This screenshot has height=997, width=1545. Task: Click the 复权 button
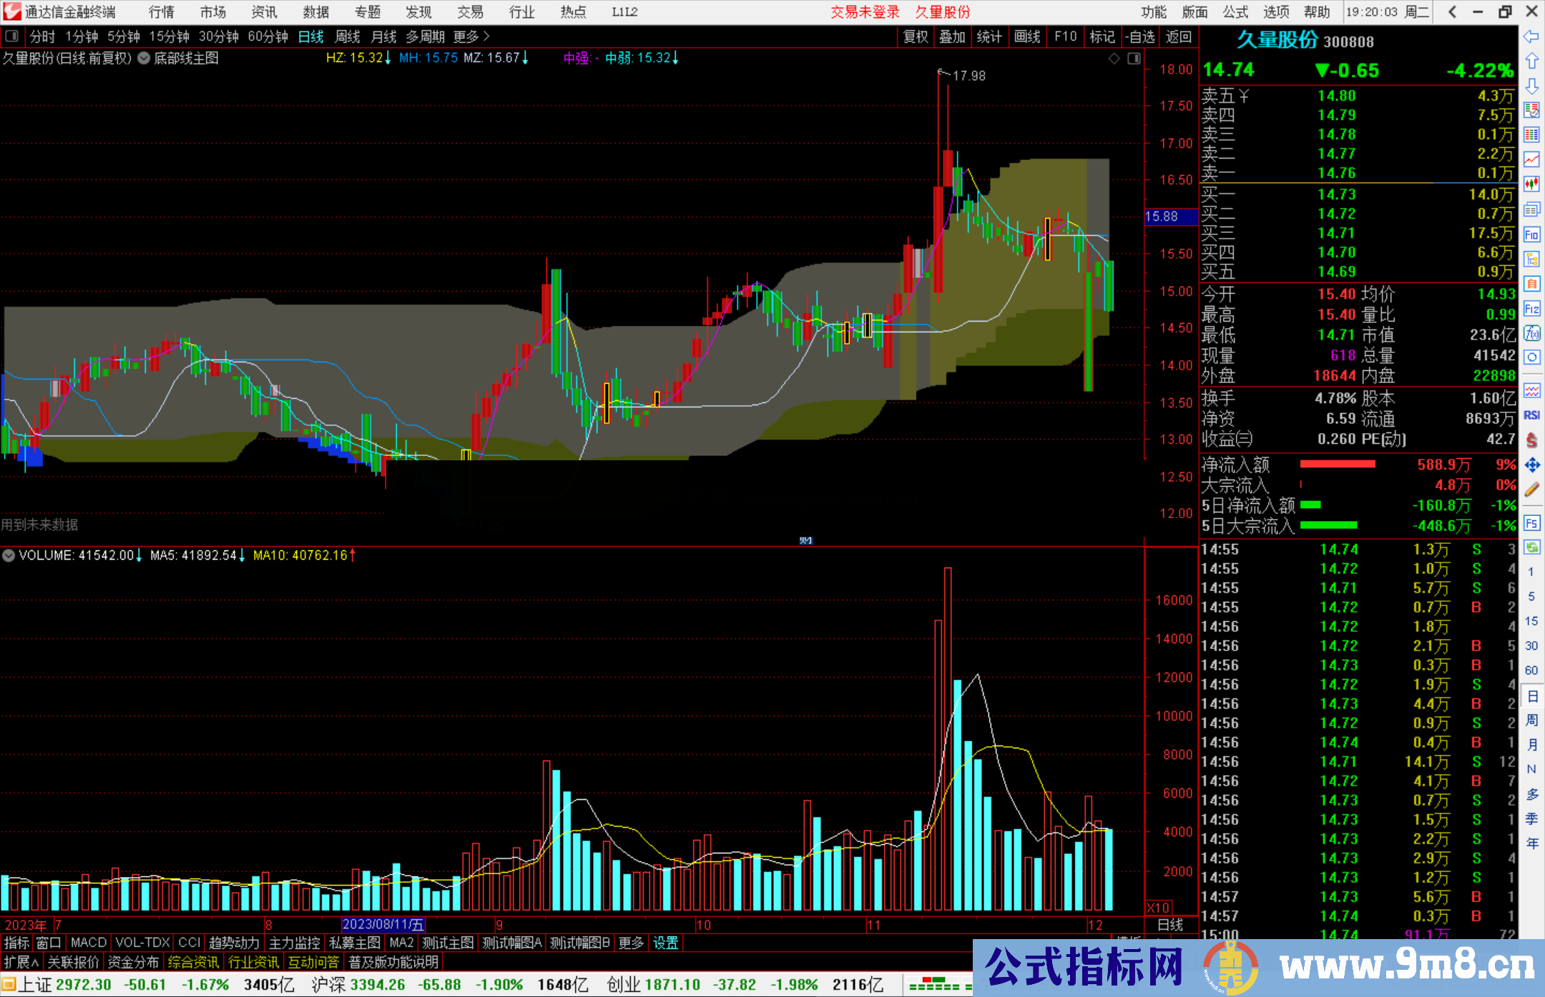tap(916, 36)
